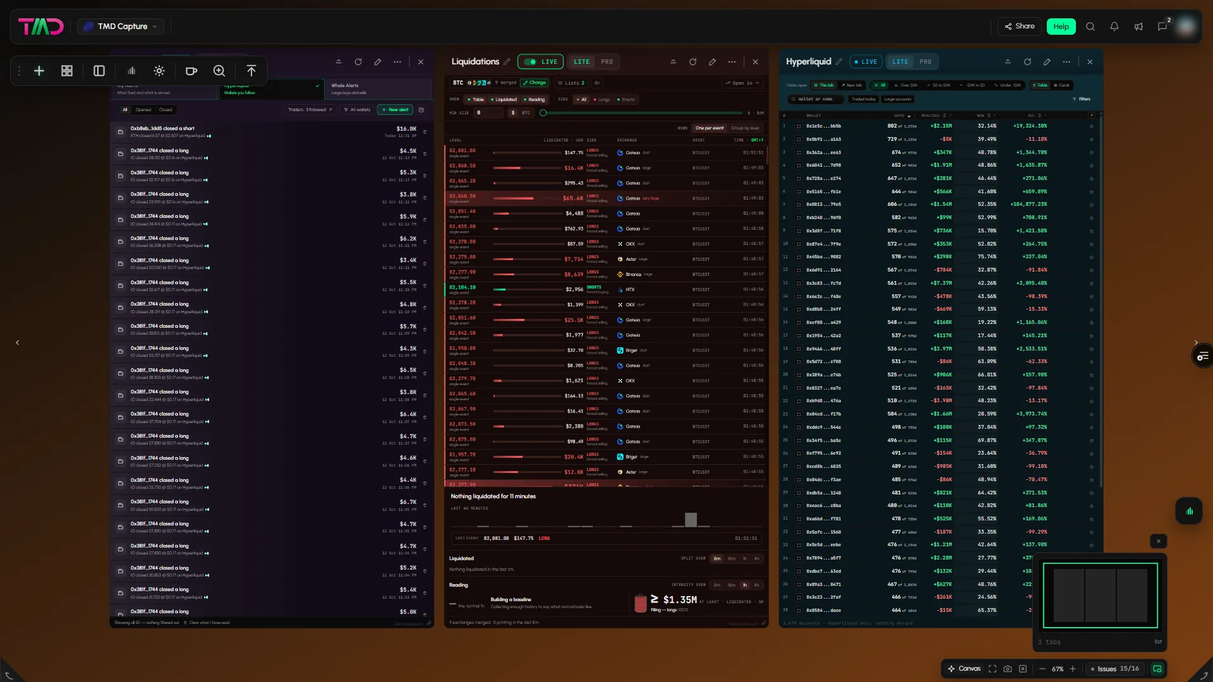Image resolution: width=1213 pixels, height=682 pixels.
Task: Click the mute sound icon in Liquidations
Action: pos(597,83)
